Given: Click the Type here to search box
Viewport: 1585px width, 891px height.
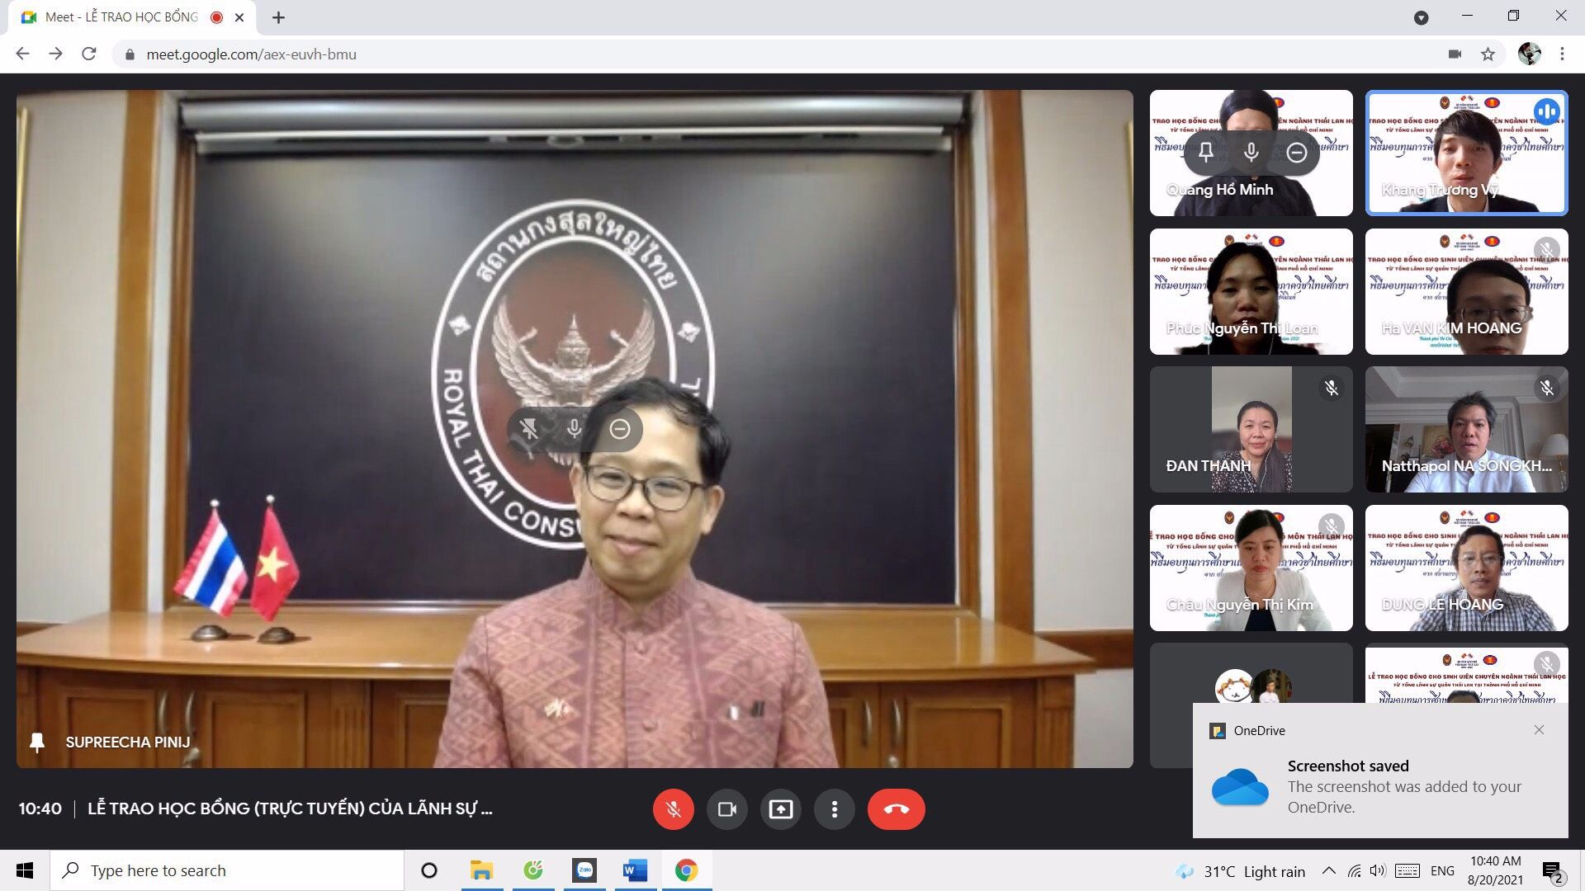Looking at the screenshot, I should [x=227, y=870].
